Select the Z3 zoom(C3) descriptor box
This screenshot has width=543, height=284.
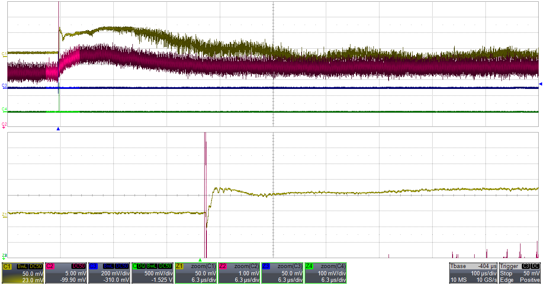click(283, 273)
